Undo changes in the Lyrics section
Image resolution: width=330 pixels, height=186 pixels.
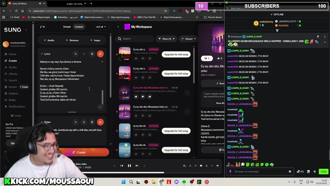(x=76, y=54)
